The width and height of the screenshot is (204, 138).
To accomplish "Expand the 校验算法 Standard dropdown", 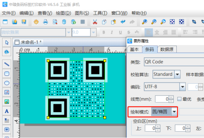I will (x=177, y=74).
